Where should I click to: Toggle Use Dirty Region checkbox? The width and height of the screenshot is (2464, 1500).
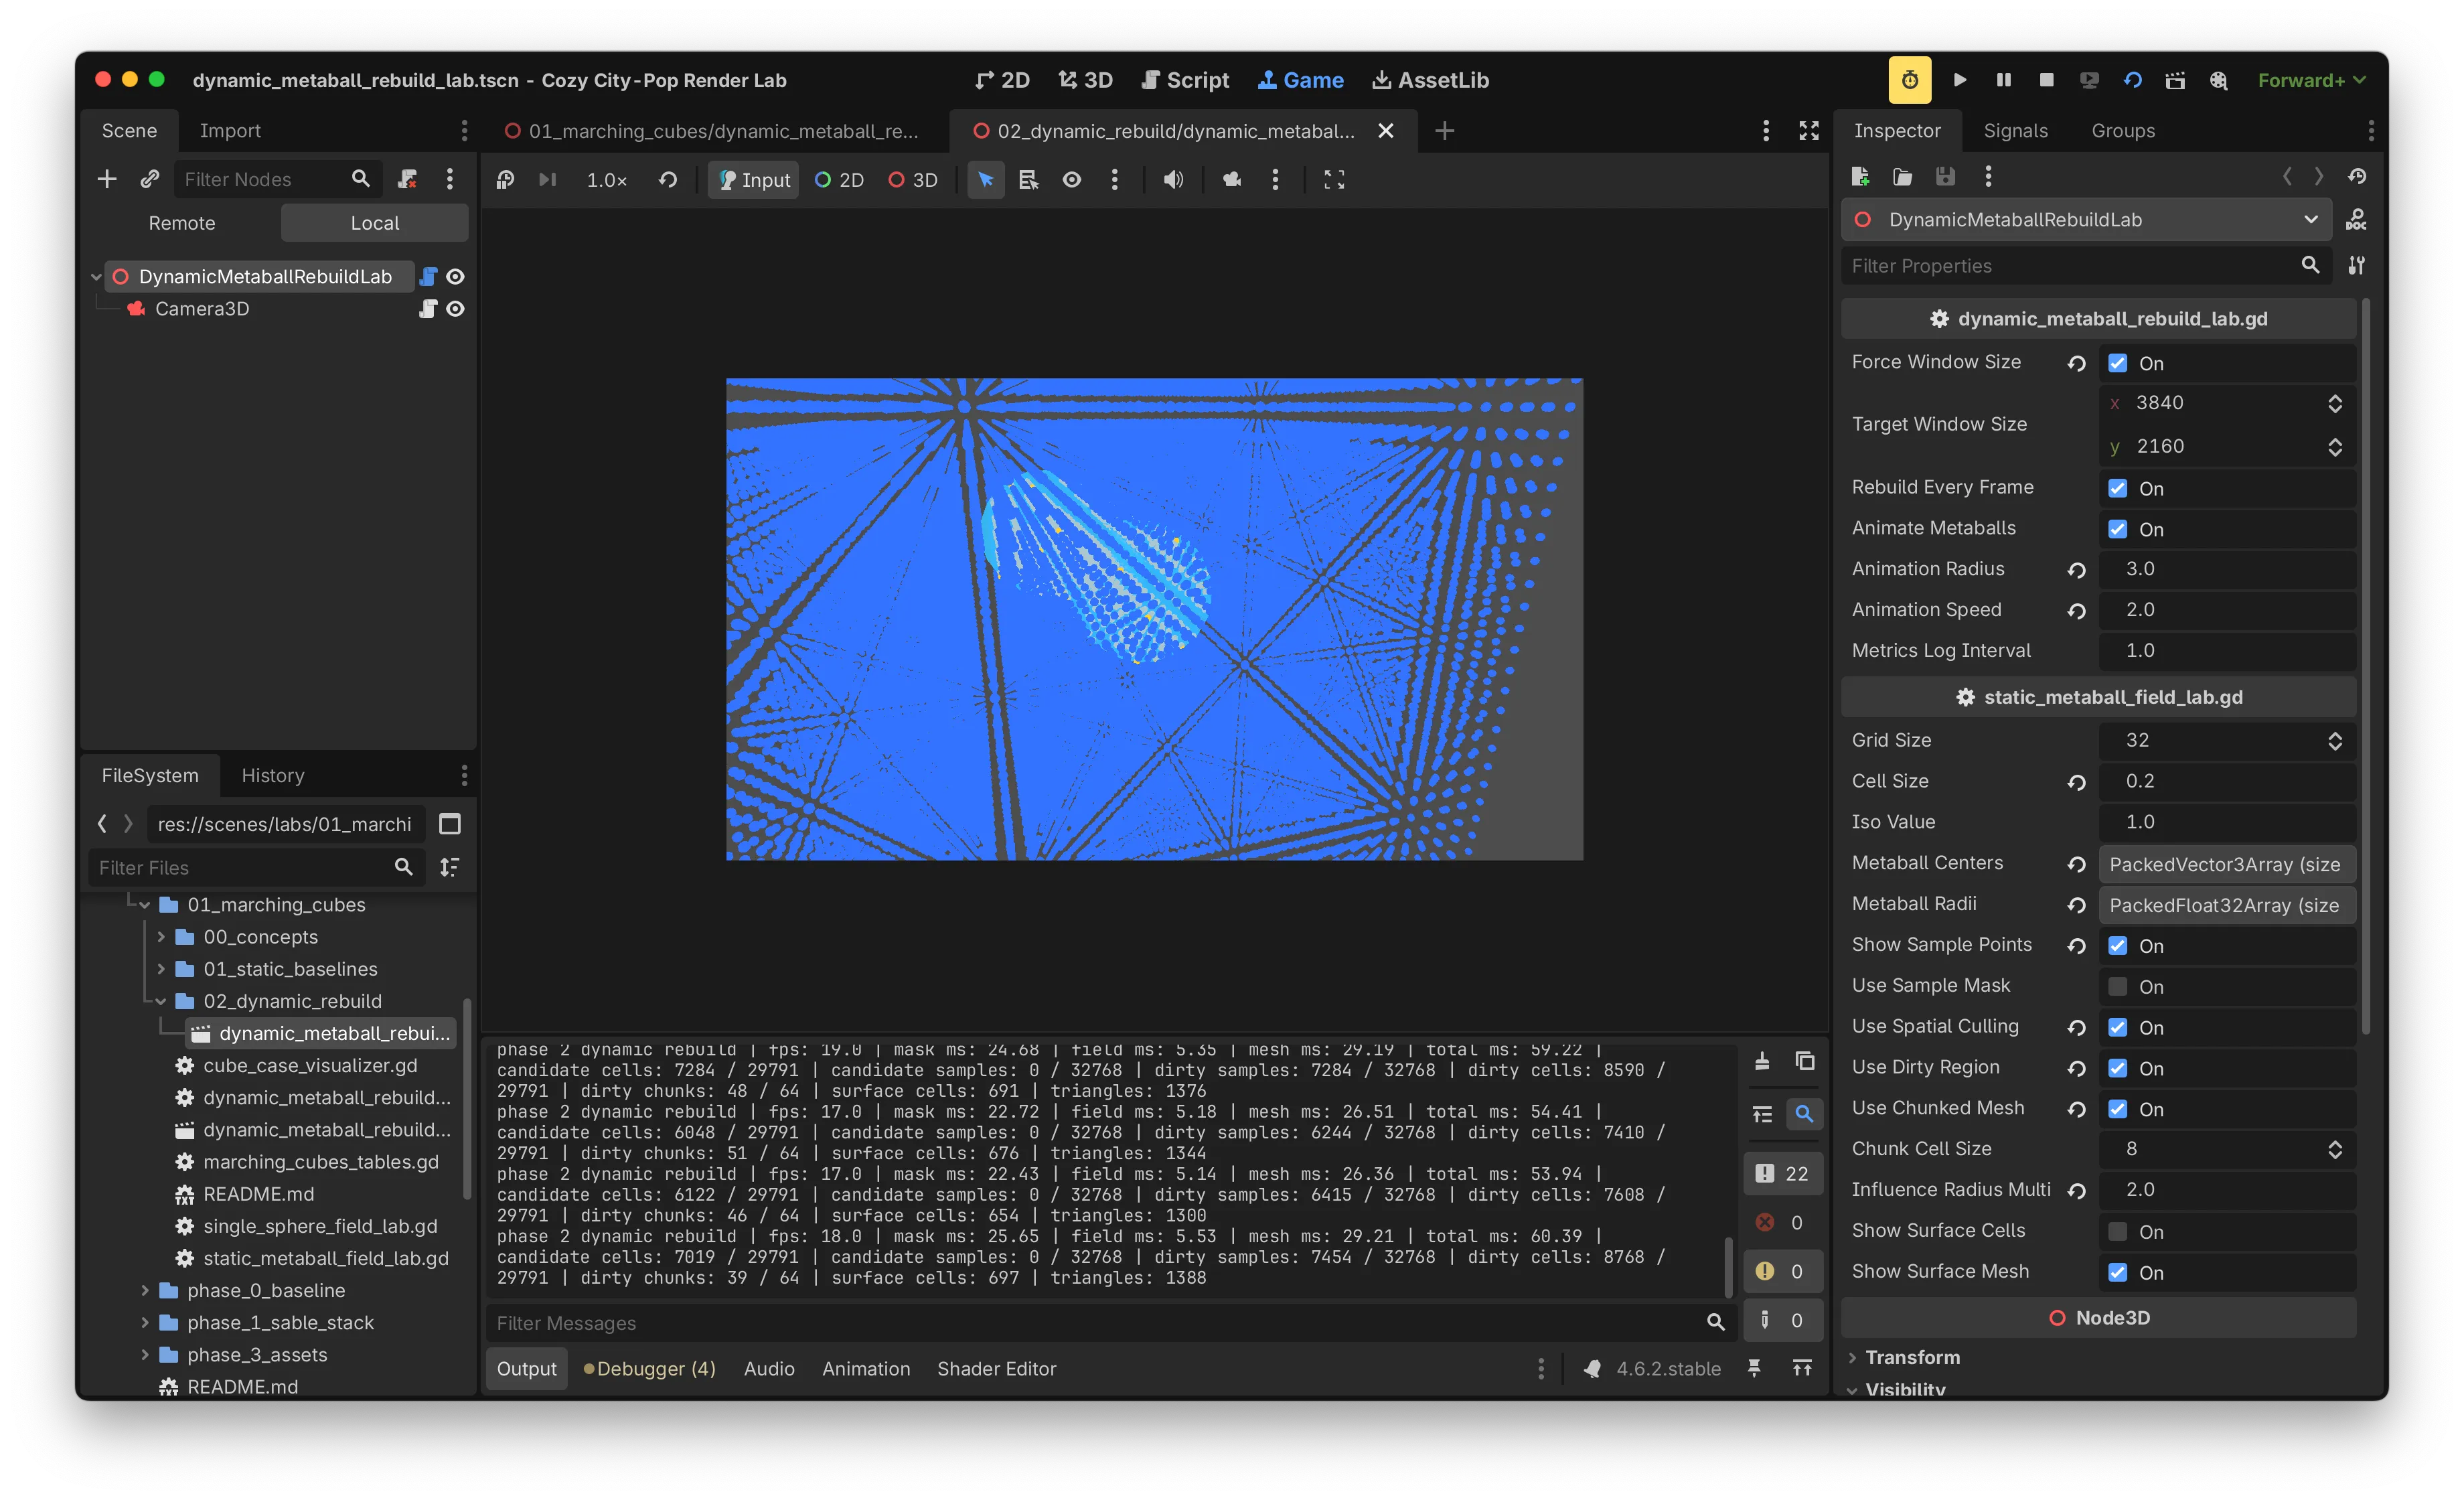(2118, 1068)
